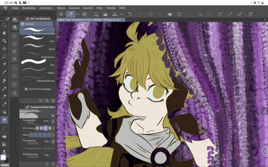Click the fill bucket icon in command bar
The width and height of the screenshot is (268, 167).
(x=170, y=14)
